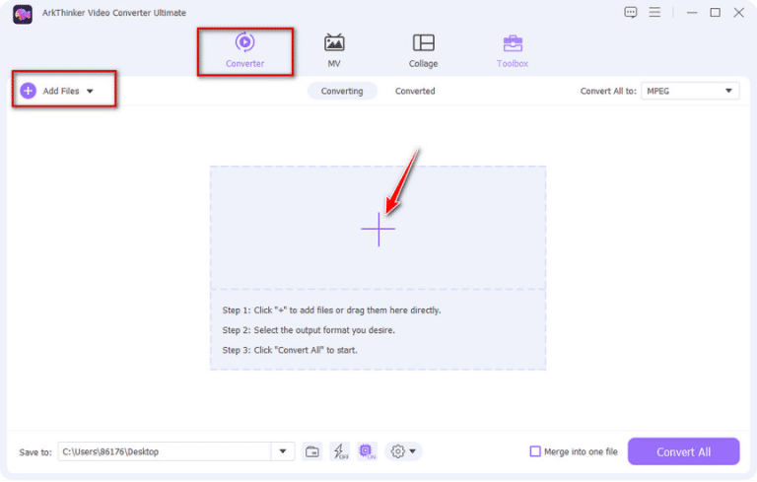Click the Save to path field
757x482 pixels.
click(x=165, y=451)
